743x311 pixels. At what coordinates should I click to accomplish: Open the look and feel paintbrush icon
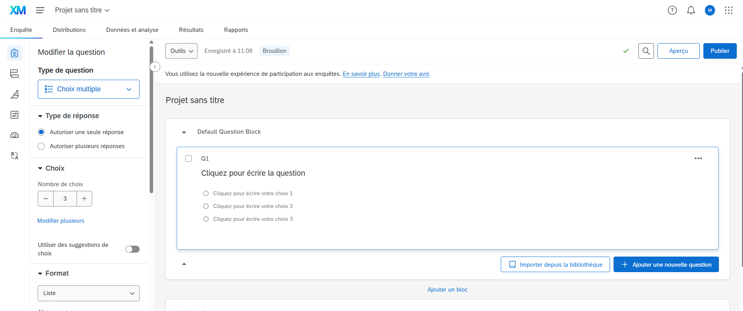pos(15,94)
